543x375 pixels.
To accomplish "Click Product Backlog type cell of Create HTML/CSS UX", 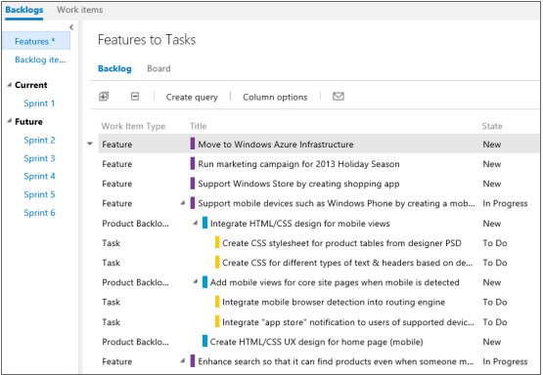I will coord(135,342).
